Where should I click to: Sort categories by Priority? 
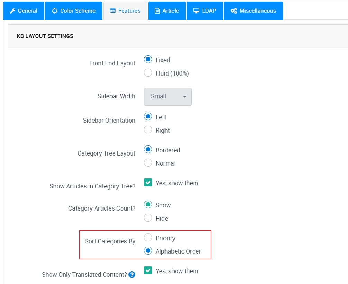click(148, 238)
